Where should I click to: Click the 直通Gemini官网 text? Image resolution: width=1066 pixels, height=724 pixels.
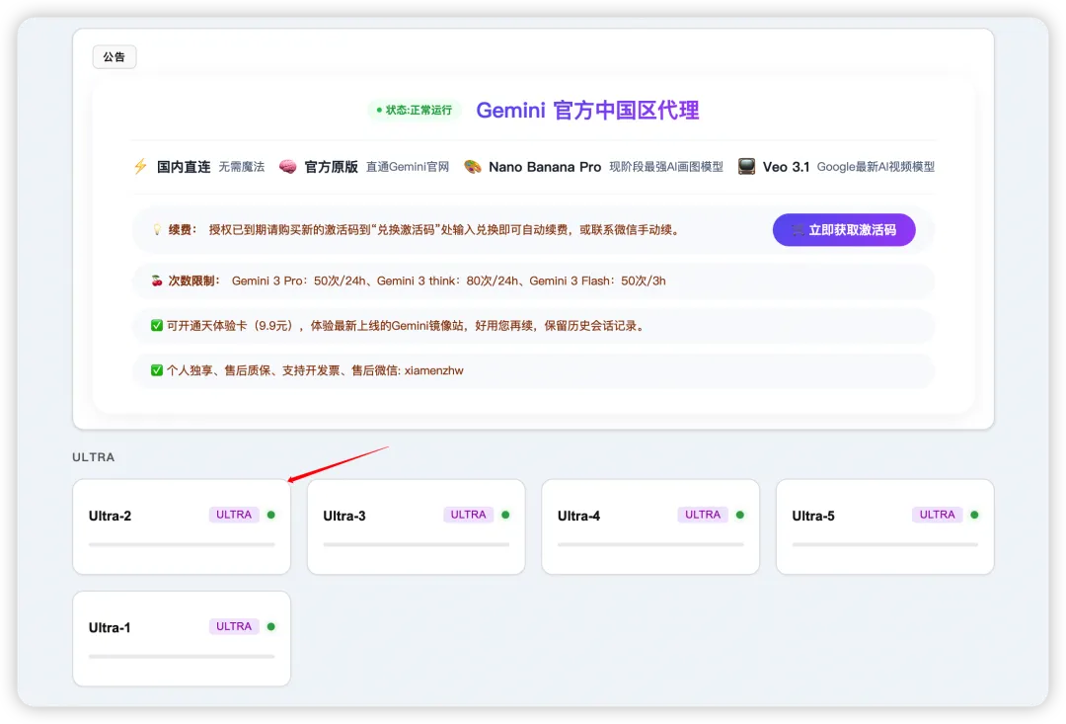pyautogui.click(x=408, y=167)
